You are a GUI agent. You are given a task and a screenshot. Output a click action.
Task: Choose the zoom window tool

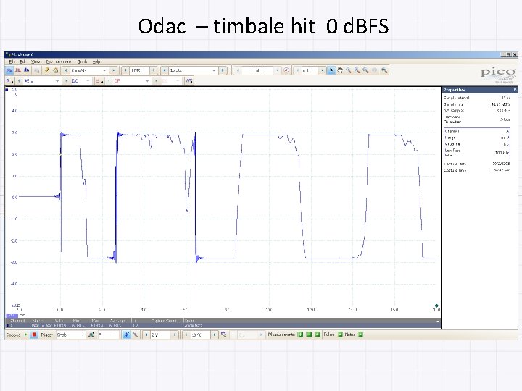tap(349, 70)
